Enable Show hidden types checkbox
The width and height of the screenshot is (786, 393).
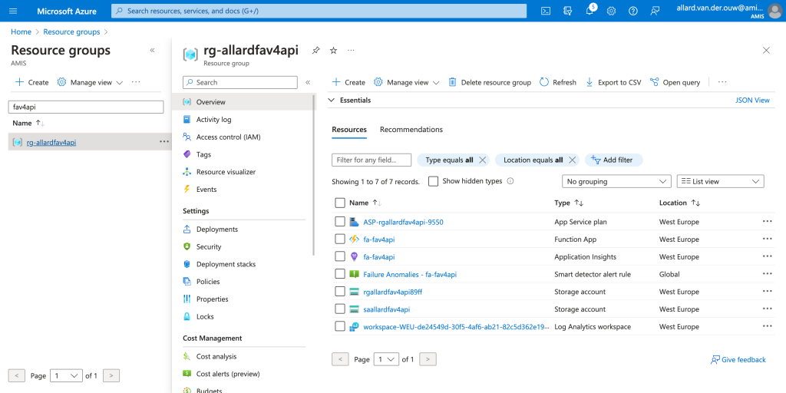(x=434, y=181)
